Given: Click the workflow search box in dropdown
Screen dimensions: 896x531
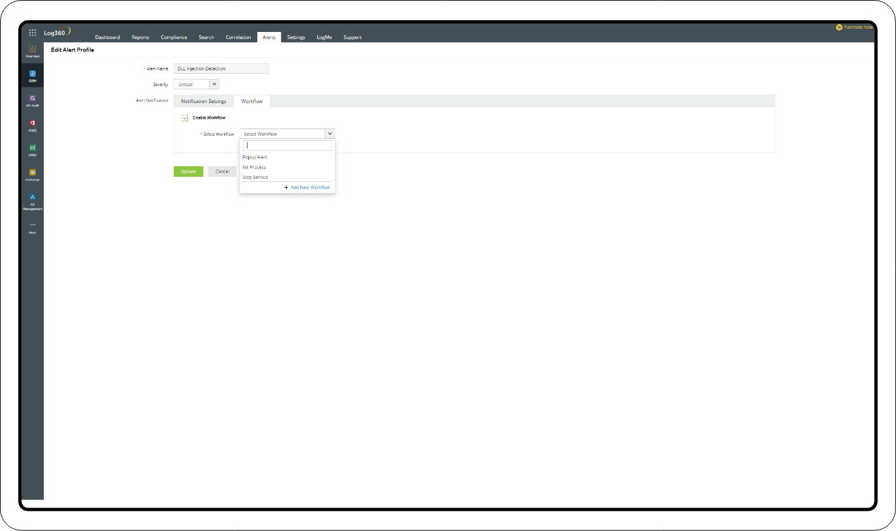Looking at the screenshot, I should [287, 145].
